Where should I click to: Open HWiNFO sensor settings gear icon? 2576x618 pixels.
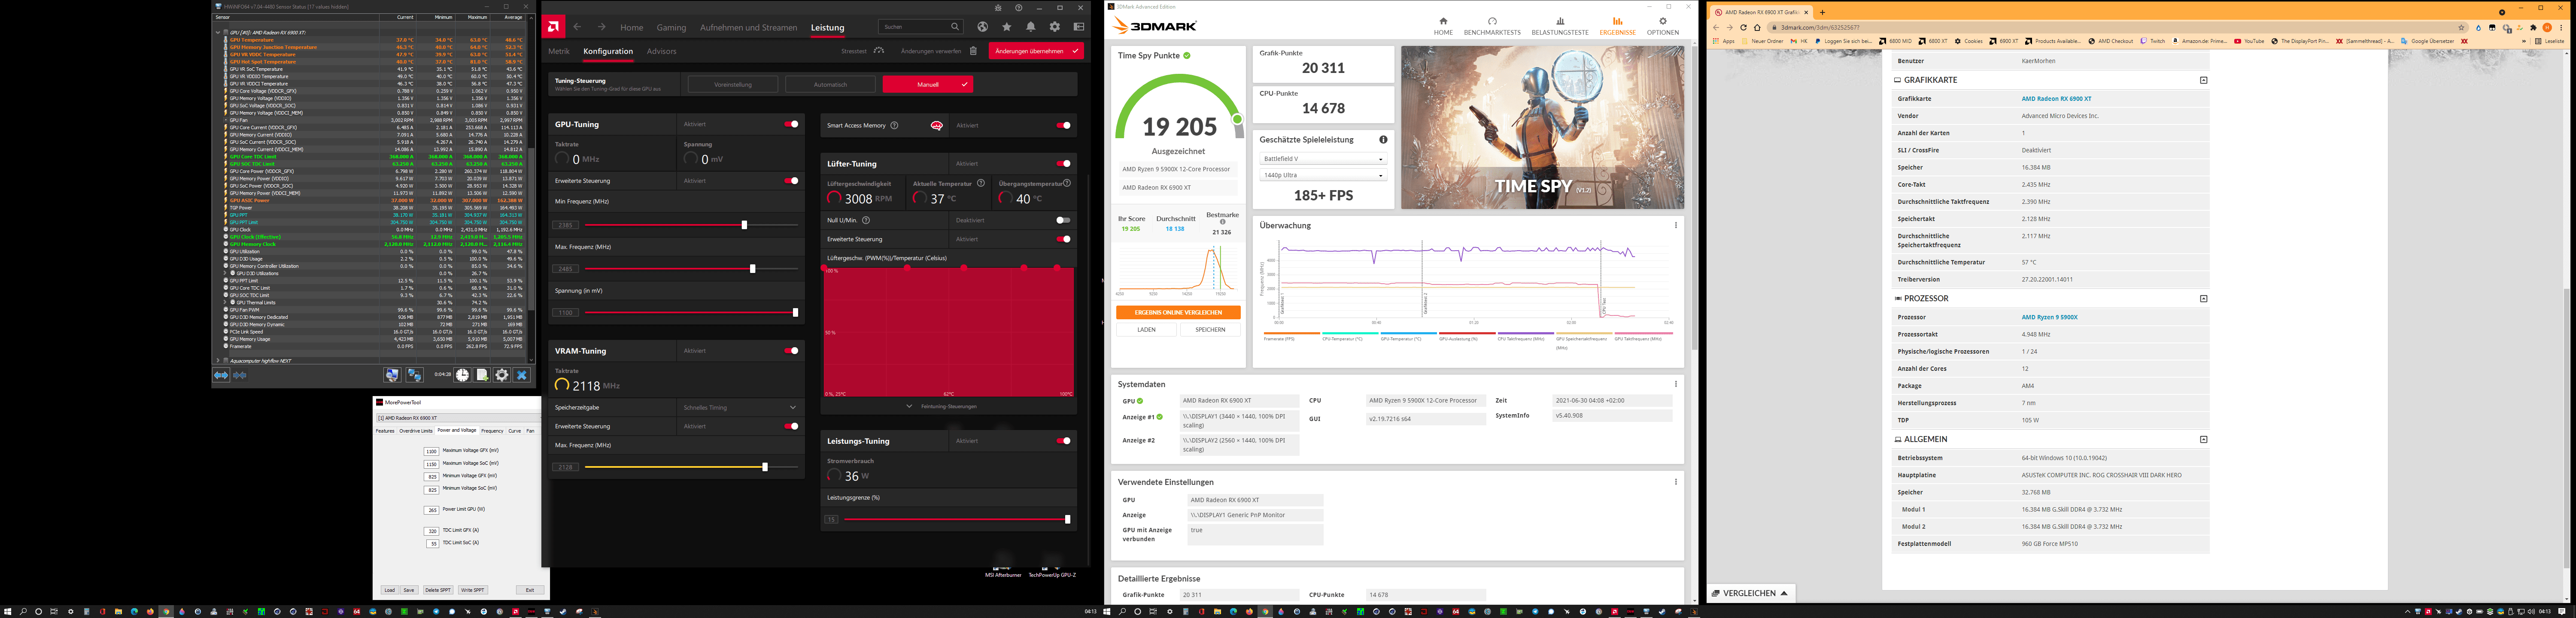tap(502, 375)
